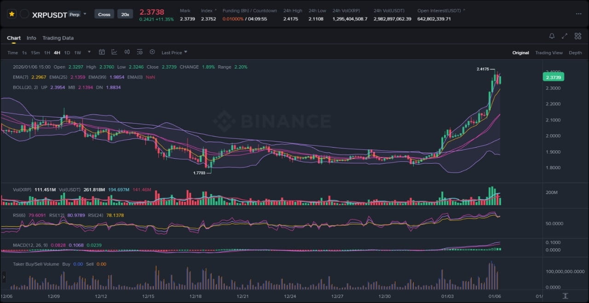Click the Vol(XRP) indicator label
Screen dimensions: 589x303
point(22,189)
